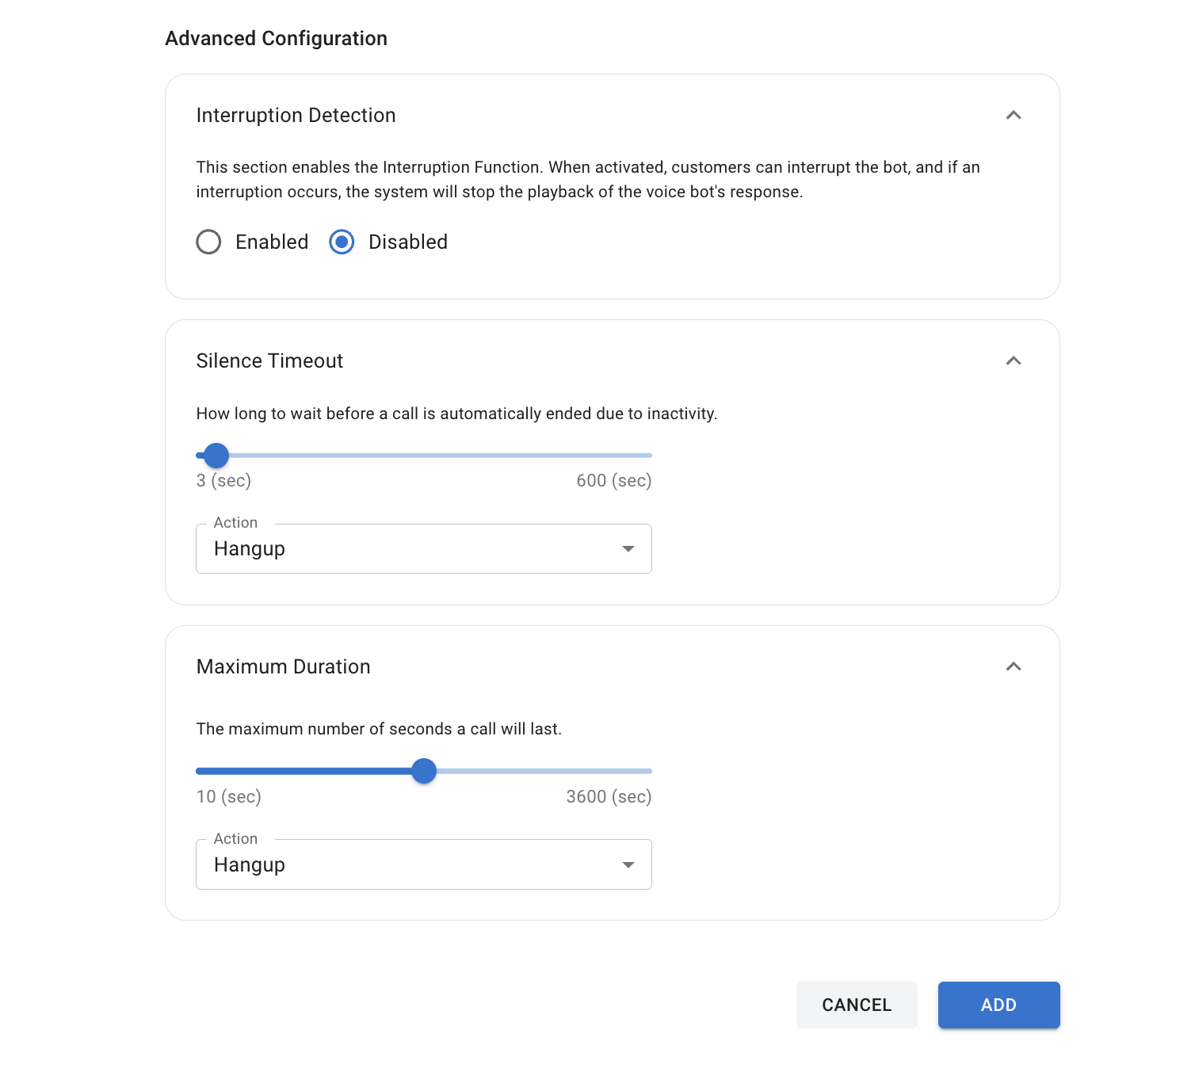Click the Enabled radio button label

coord(271,242)
